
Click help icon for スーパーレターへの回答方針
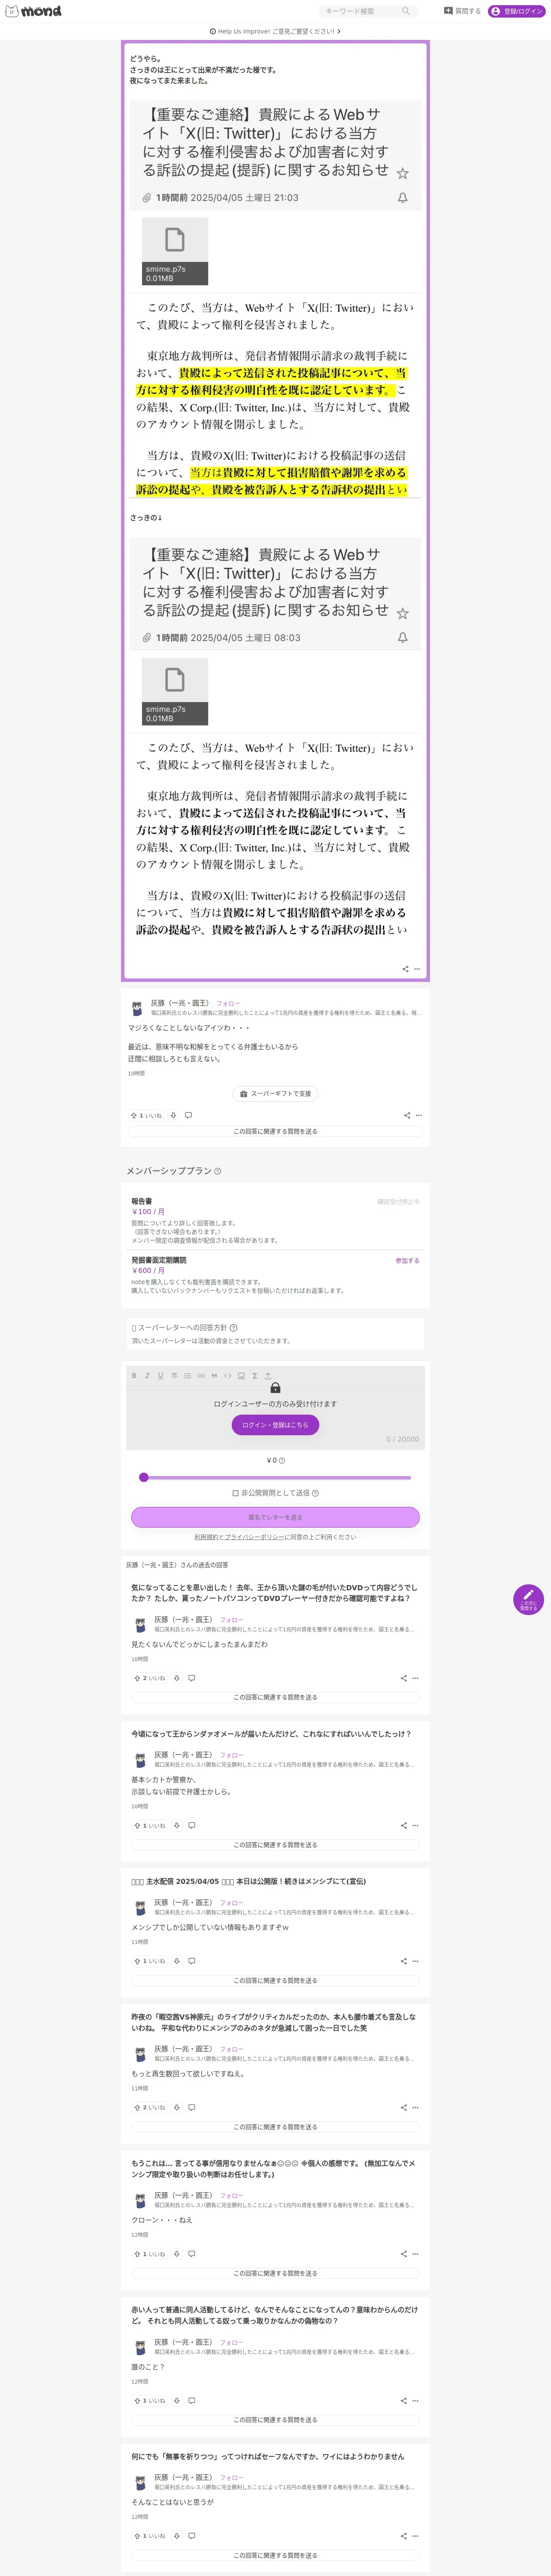[234, 1328]
